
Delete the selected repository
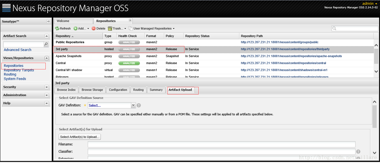coord(99,28)
